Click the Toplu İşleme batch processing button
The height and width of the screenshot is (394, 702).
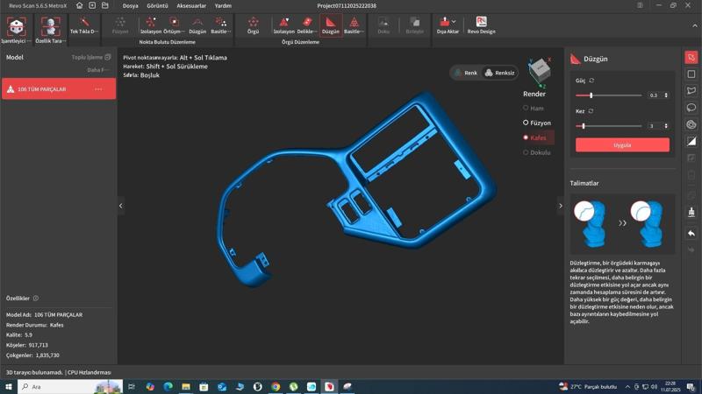pos(91,57)
